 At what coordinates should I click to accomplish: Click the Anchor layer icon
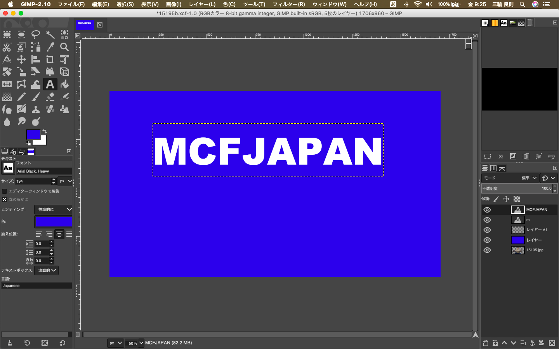[x=532, y=343]
